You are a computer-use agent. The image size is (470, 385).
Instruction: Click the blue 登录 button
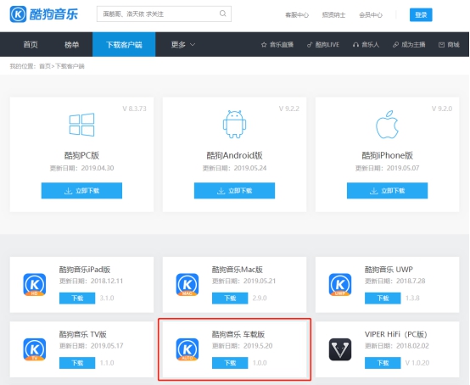(421, 14)
